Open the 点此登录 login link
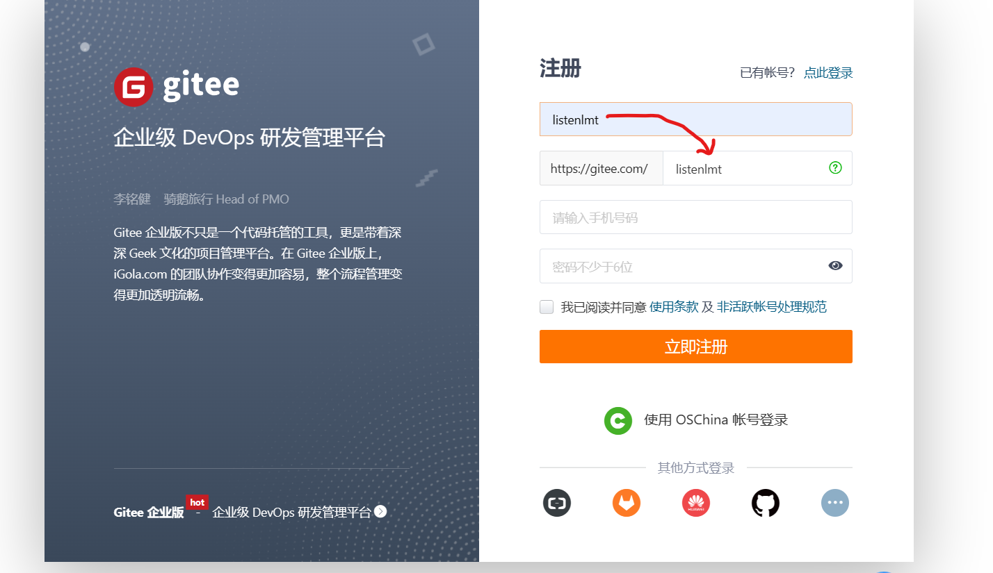Screen dimensions: 993x573 (x=828, y=72)
